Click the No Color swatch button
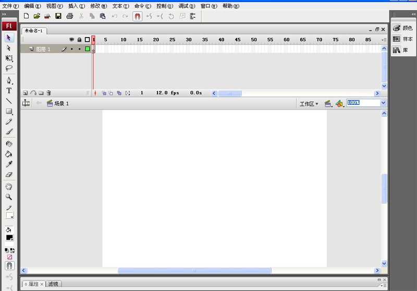417x291 pixels. coord(9,257)
